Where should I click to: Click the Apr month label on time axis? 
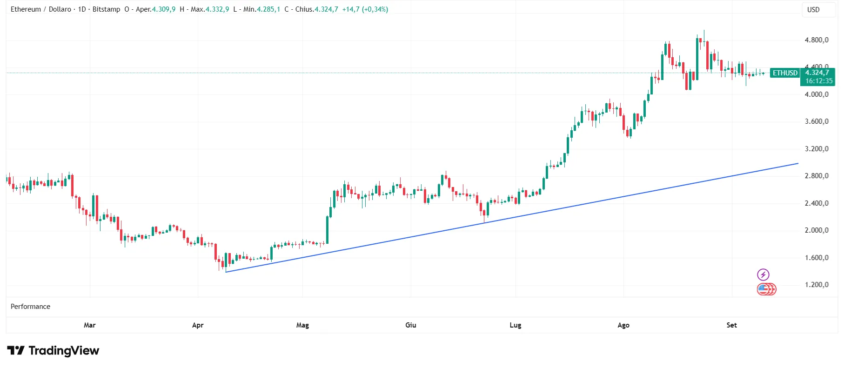[198, 325]
